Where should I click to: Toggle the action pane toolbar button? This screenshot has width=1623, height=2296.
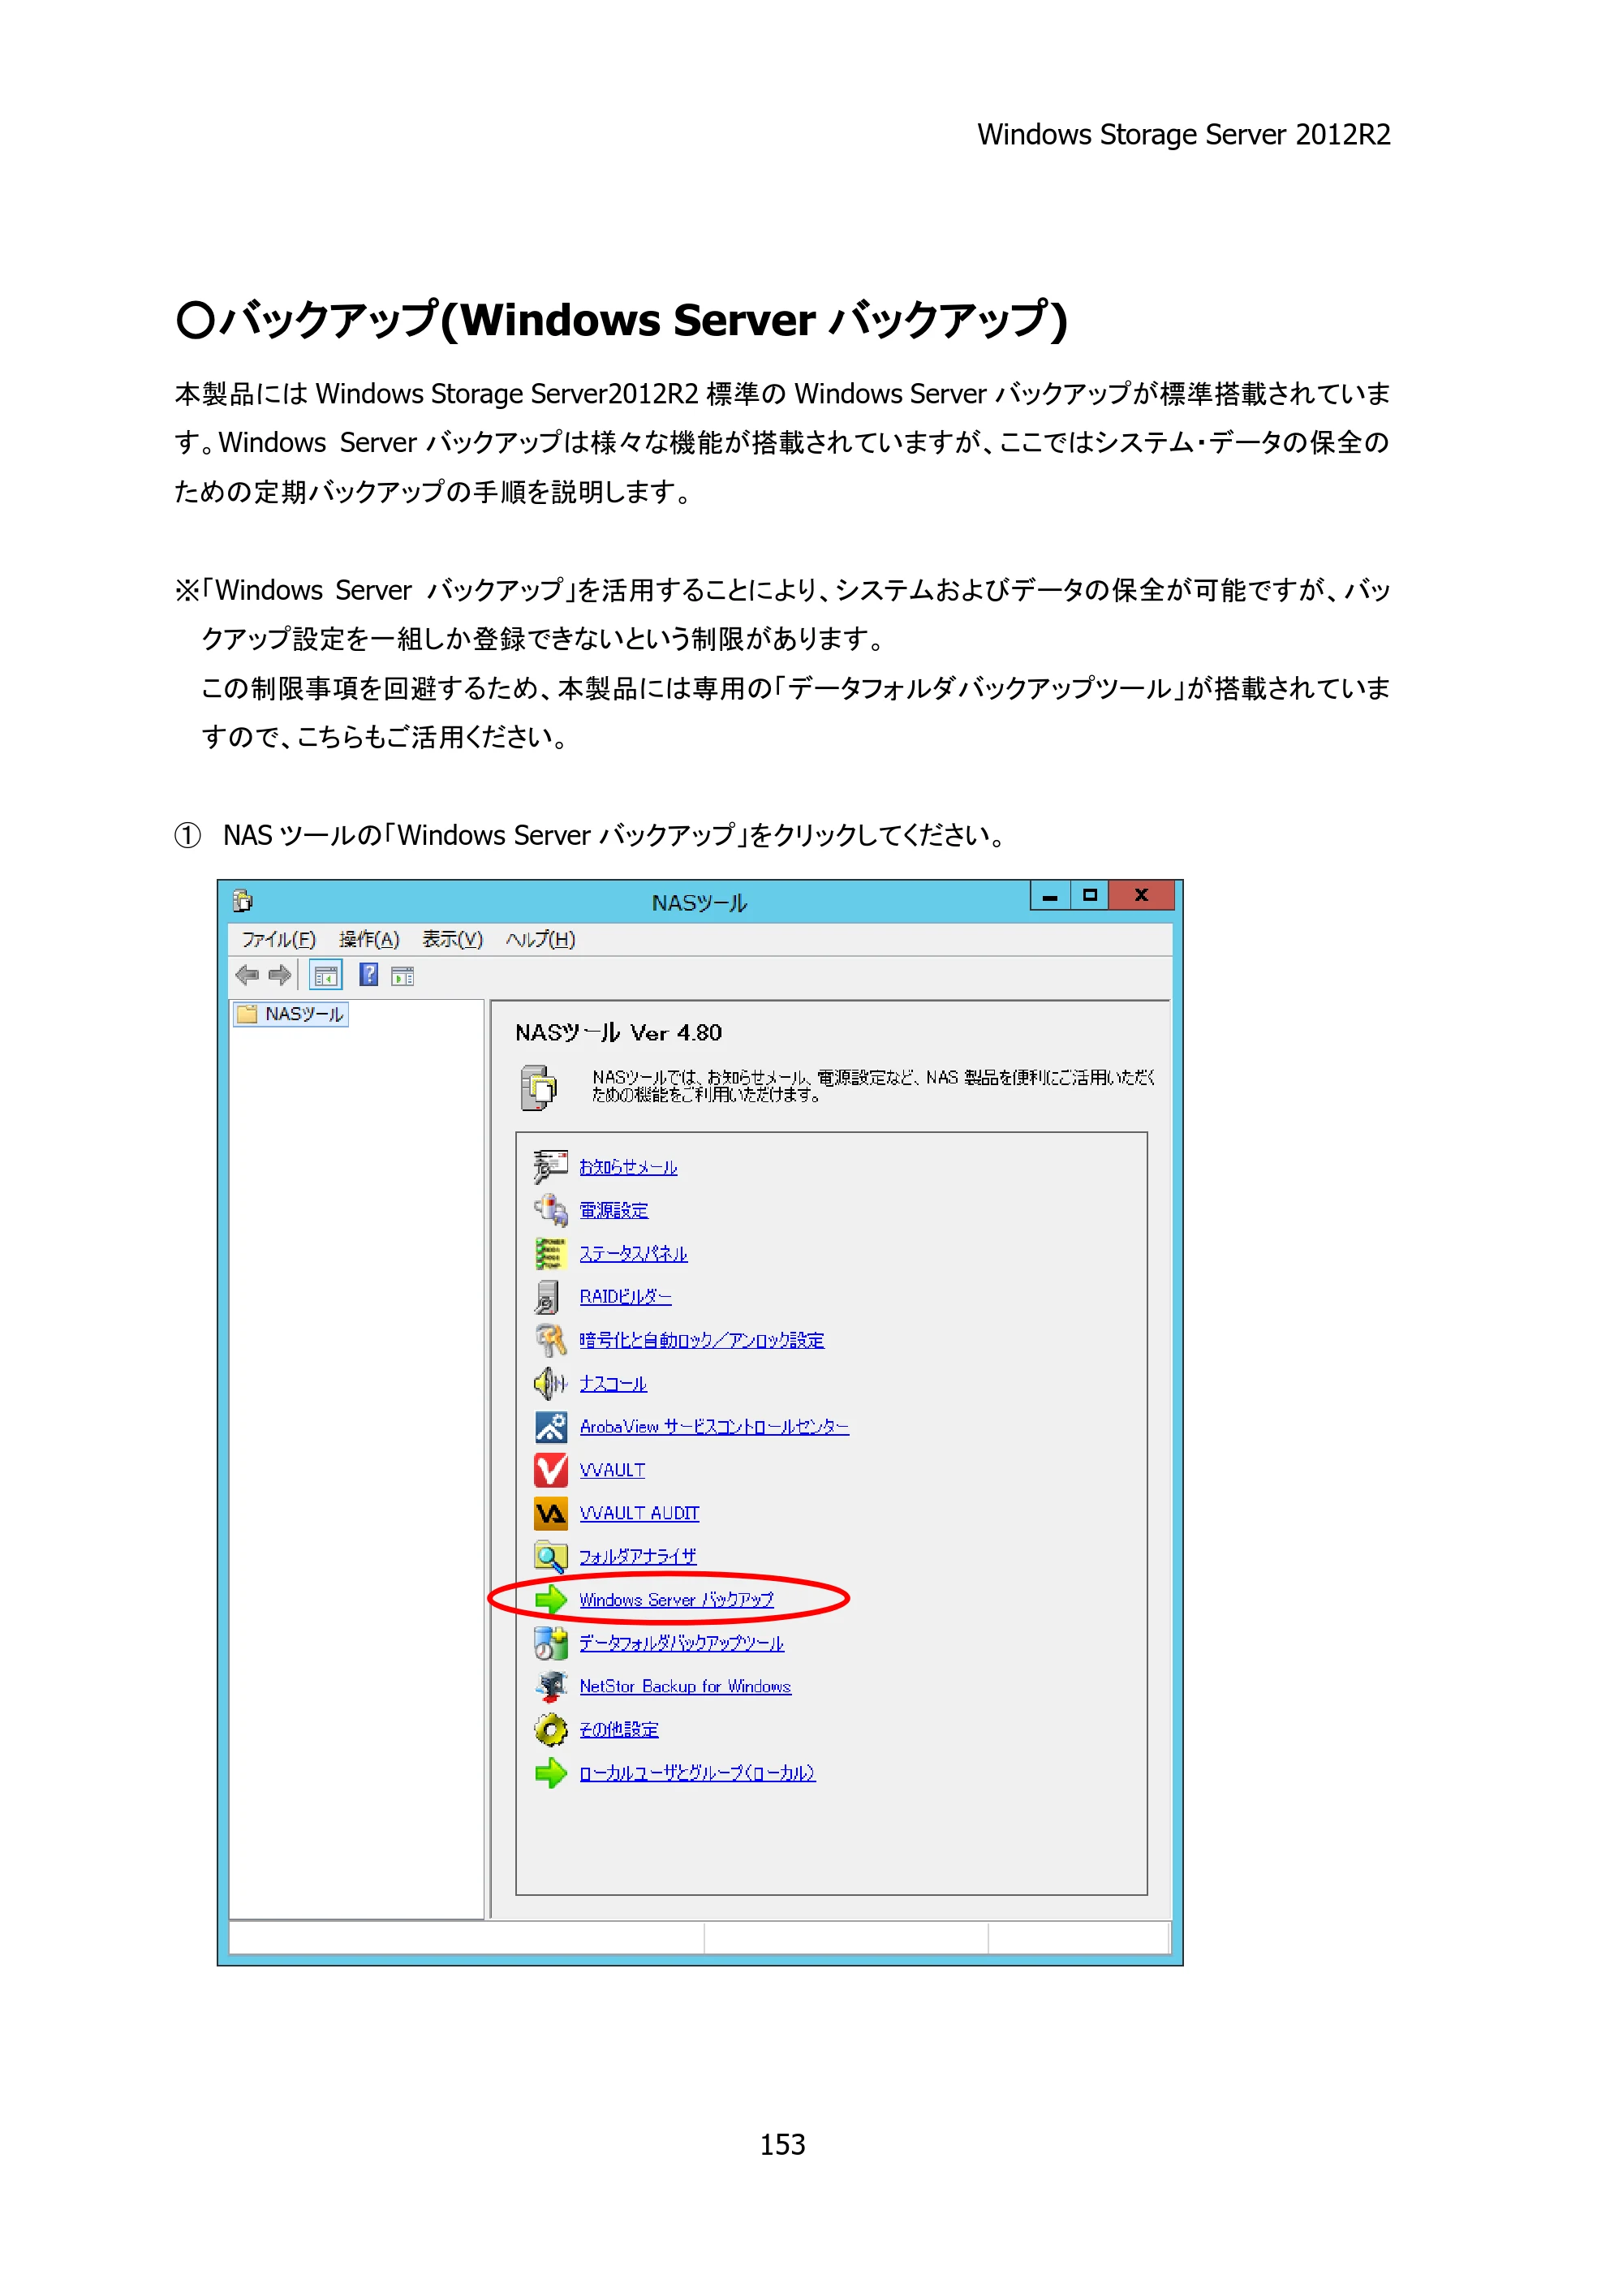pyautogui.click(x=403, y=976)
